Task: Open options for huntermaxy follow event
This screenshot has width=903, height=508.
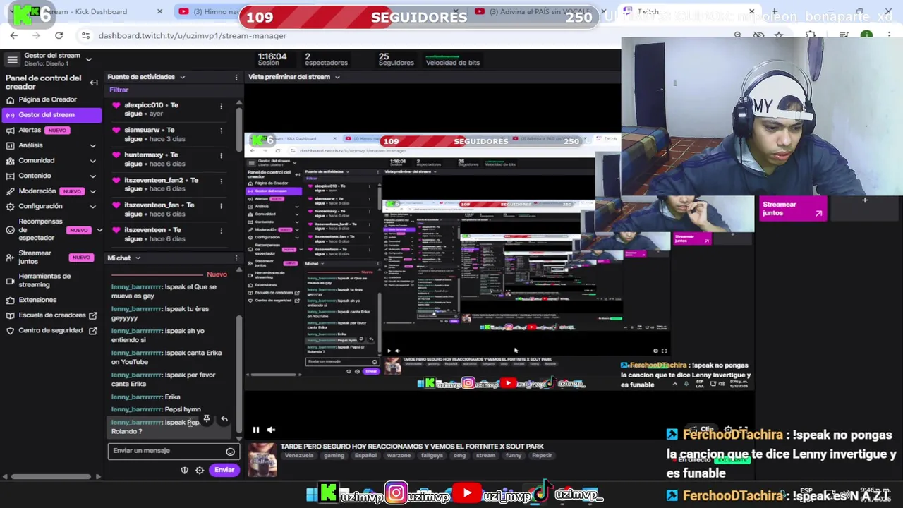Action: click(x=221, y=156)
